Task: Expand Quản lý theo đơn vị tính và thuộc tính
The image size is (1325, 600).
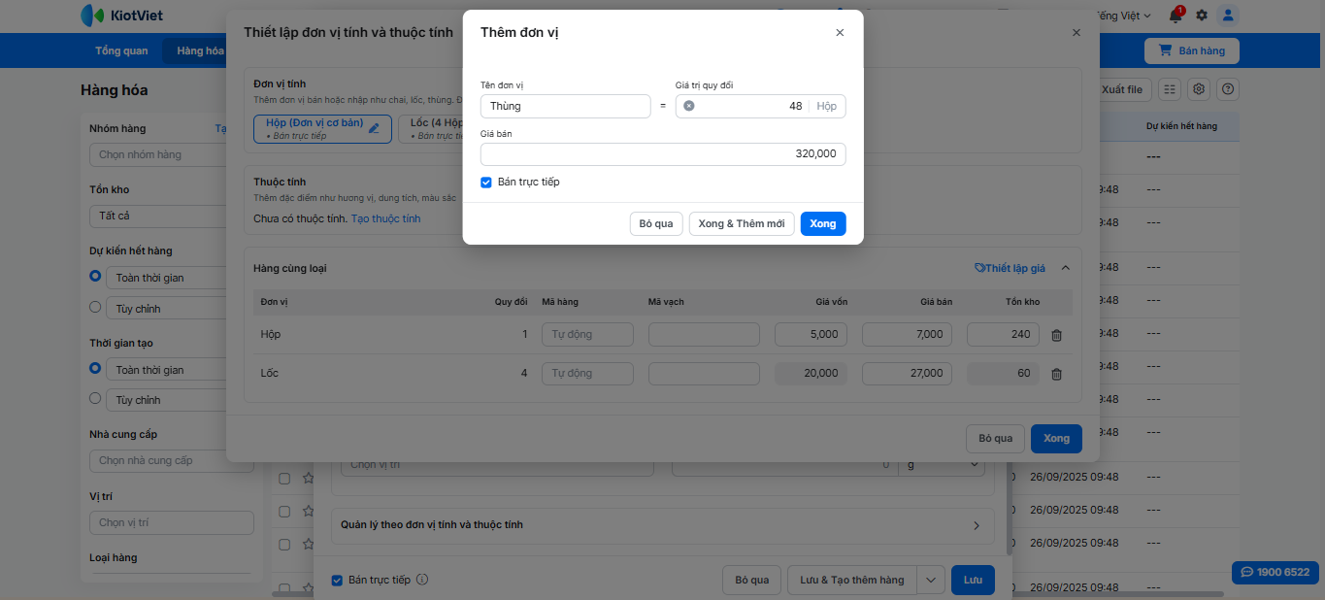Action: 976,525
